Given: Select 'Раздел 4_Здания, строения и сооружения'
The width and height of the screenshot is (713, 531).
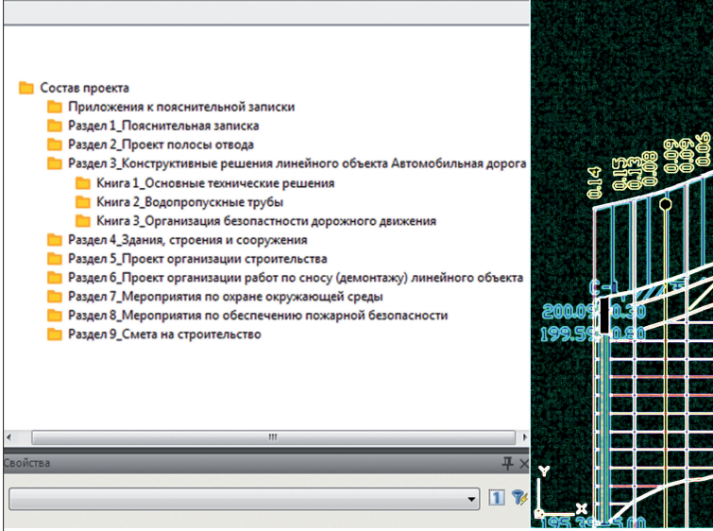Looking at the screenshot, I should [187, 240].
